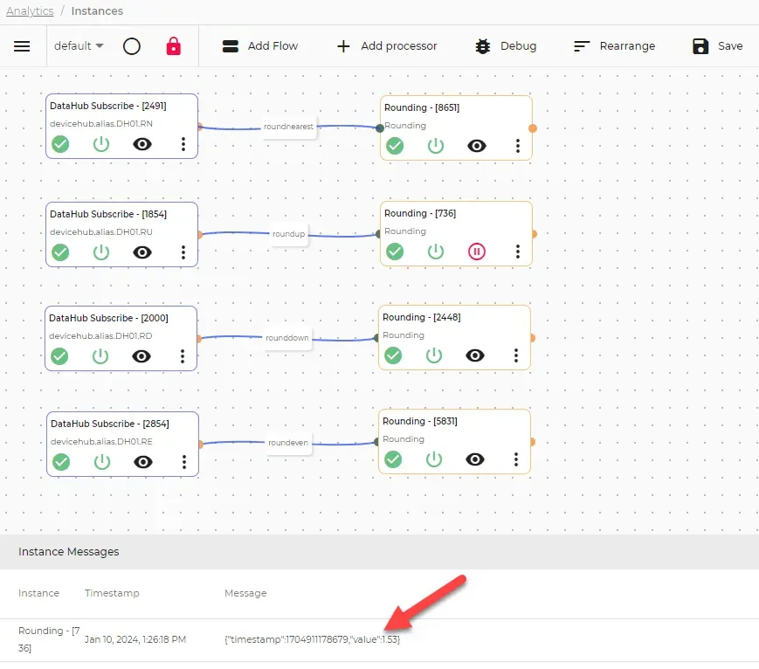Open more options for Rounding [2448]
The width and height of the screenshot is (759, 669).
point(516,355)
